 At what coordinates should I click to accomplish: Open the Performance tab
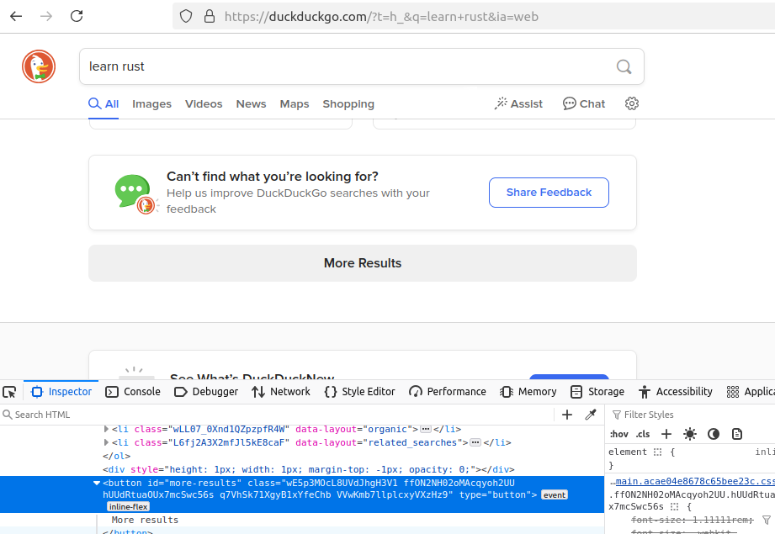(x=448, y=392)
